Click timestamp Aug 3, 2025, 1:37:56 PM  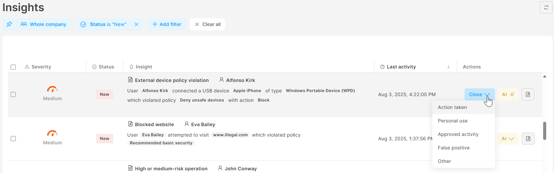coord(406,139)
